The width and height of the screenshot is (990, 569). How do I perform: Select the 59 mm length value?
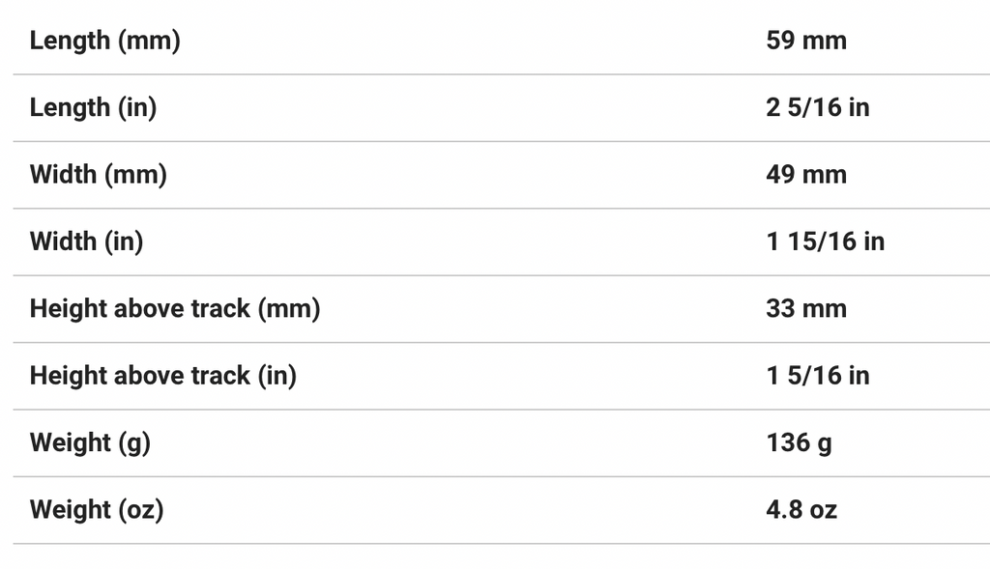tap(805, 41)
